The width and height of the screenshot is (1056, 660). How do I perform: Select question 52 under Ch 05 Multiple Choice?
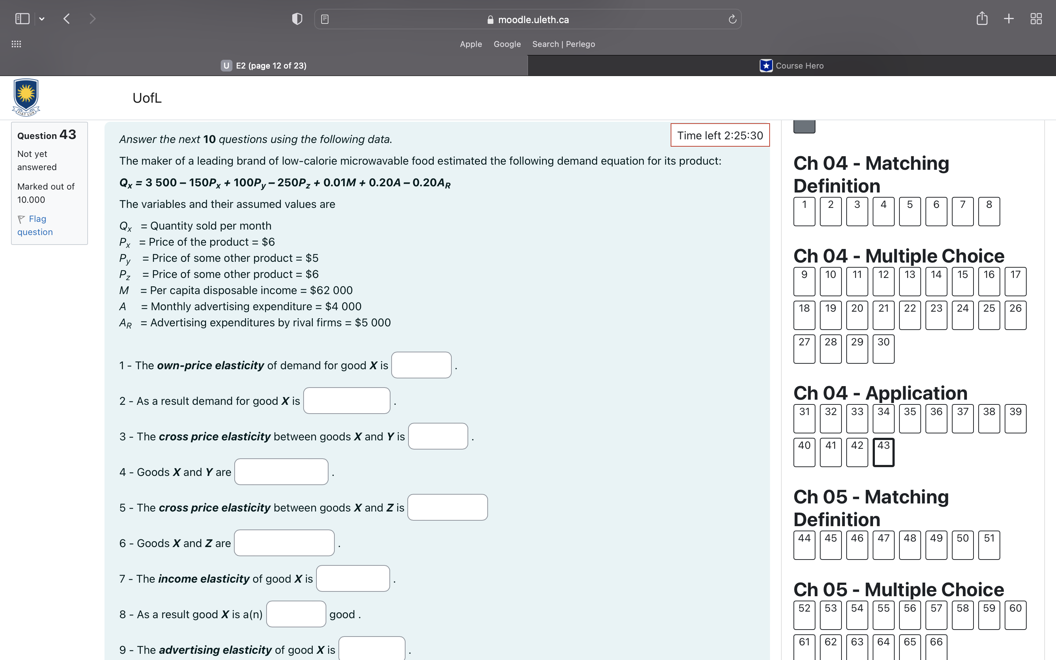[804, 615]
